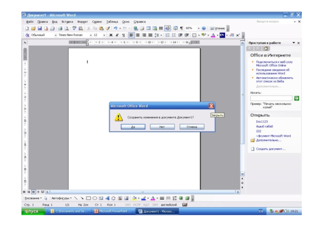
Task: Open the Формат menu
Action: point(83,22)
